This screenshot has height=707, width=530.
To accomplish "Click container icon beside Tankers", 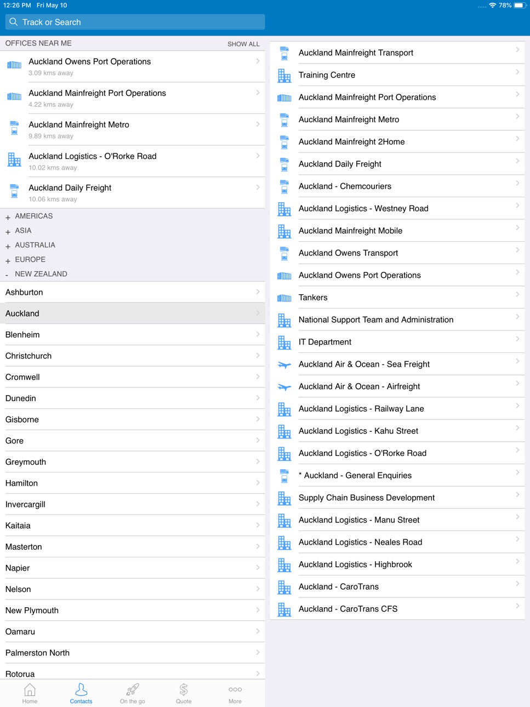I will pos(284,298).
